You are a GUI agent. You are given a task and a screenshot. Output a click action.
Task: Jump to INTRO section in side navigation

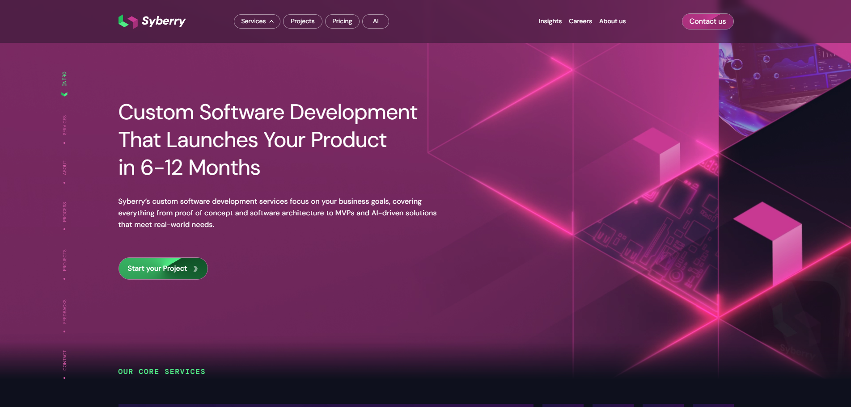64,79
